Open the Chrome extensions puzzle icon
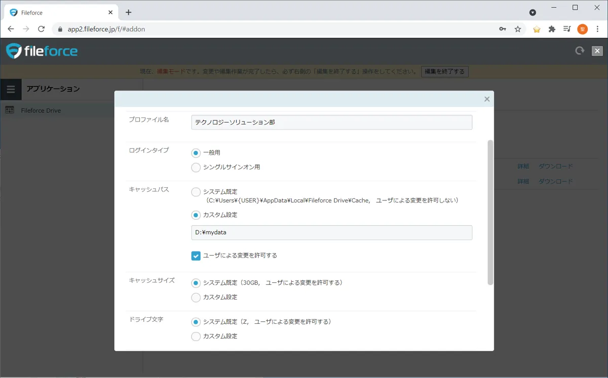Screen dimensions: 608x378 (x=552, y=29)
